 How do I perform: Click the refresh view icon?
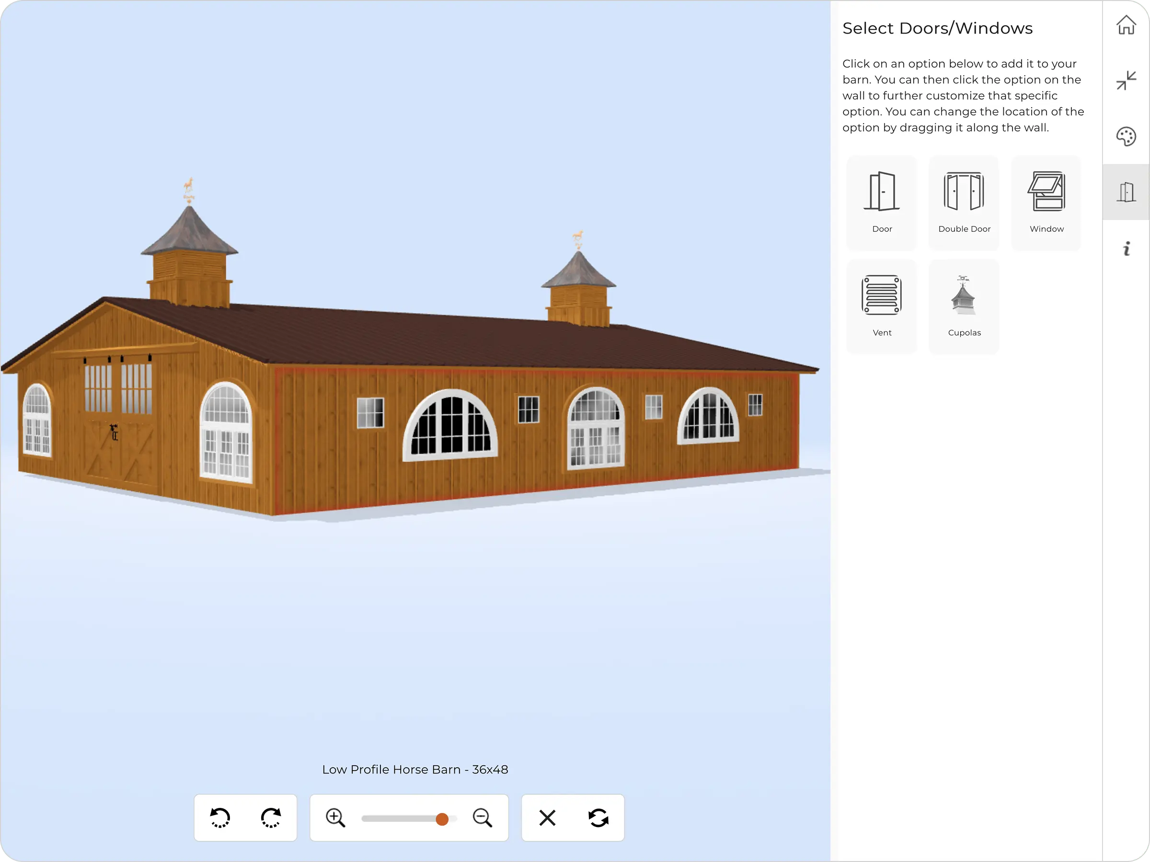[598, 817]
